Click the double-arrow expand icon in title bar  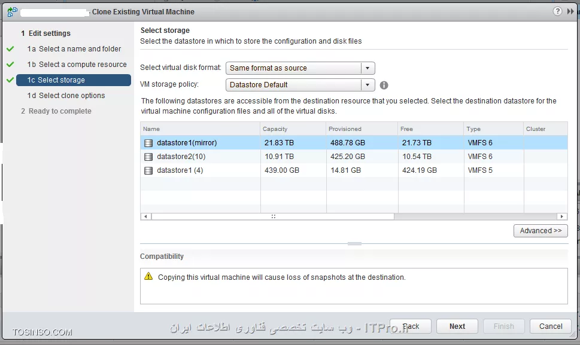tap(570, 11)
